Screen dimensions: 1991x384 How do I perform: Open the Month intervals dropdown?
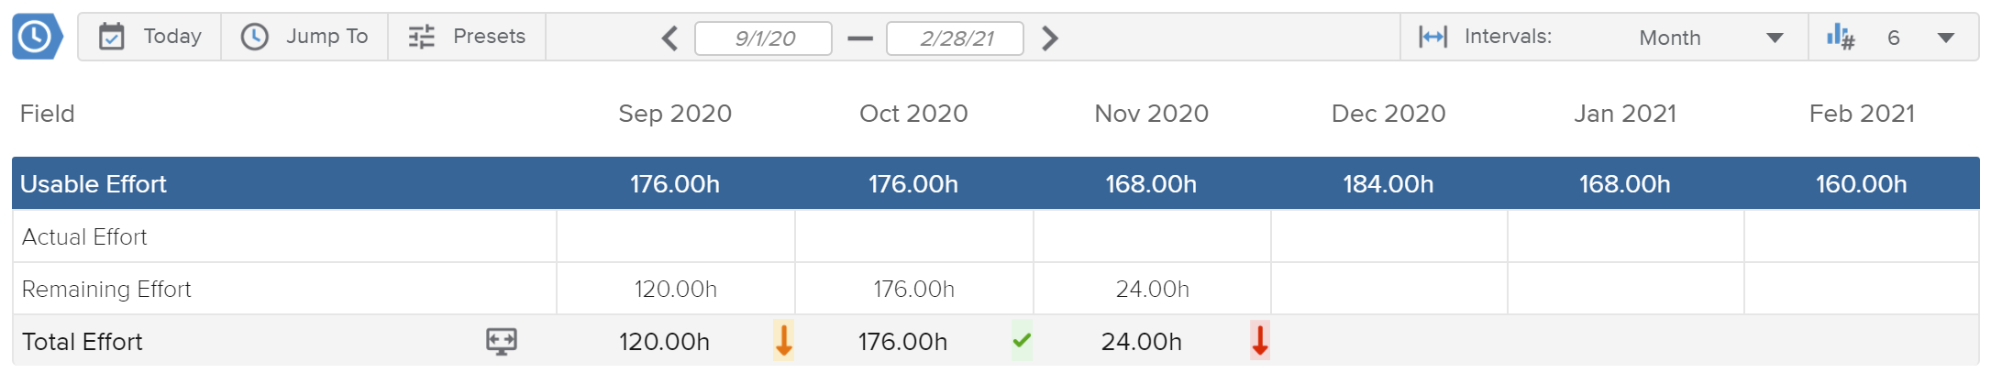pos(1709,38)
